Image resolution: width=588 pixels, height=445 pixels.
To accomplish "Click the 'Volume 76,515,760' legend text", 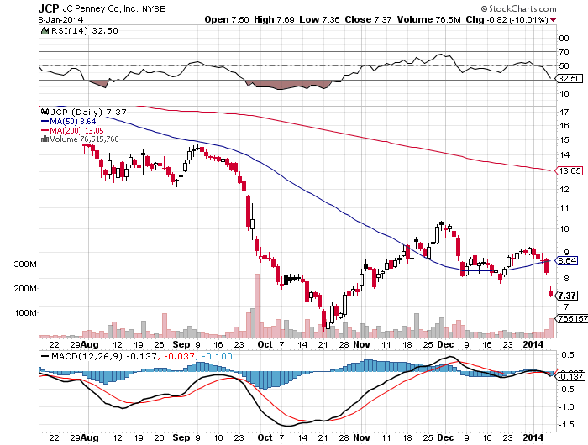I will pos(84,139).
